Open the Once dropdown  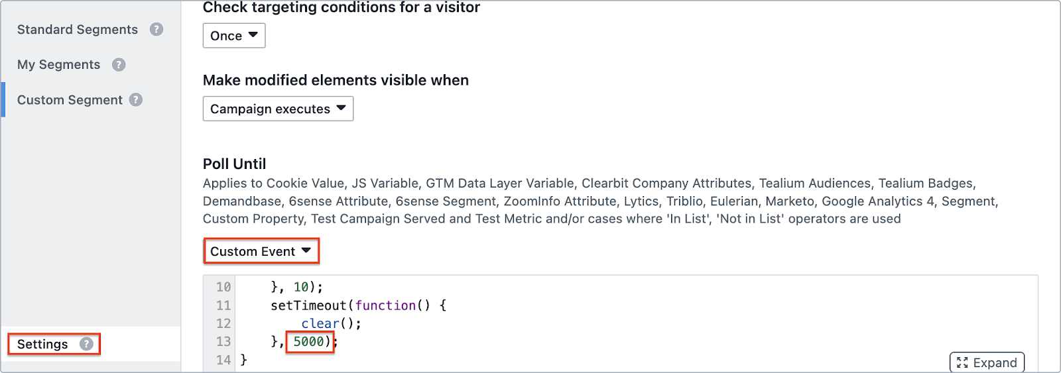[234, 36]
